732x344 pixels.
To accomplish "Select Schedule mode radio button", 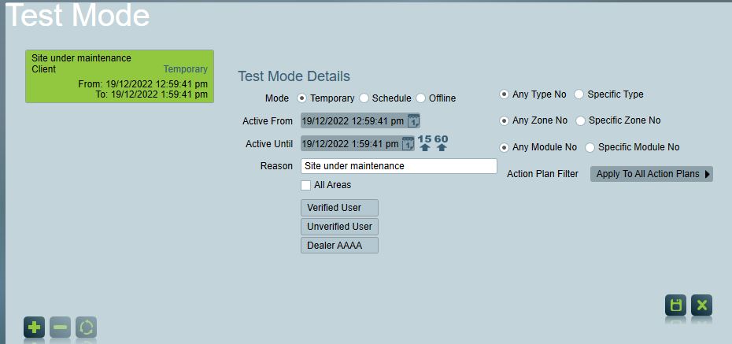I will coord(364,98).
